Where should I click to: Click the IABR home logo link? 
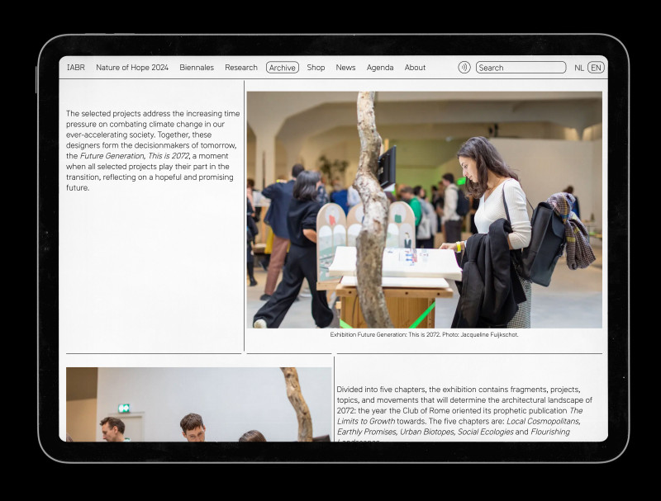pyautogui.click(x=76, y=68)
